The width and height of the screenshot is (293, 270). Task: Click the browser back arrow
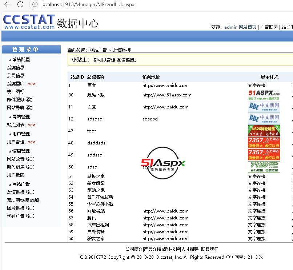(7, 5)
